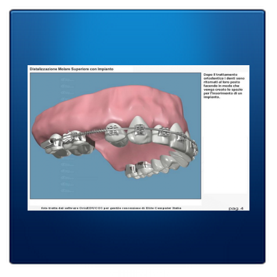
Task: Click the OrisEDUCO software credit footer text
Action: coord(111,208)
